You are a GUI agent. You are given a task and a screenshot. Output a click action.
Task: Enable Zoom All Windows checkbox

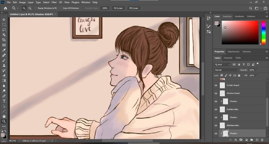[x=61, y=8]
